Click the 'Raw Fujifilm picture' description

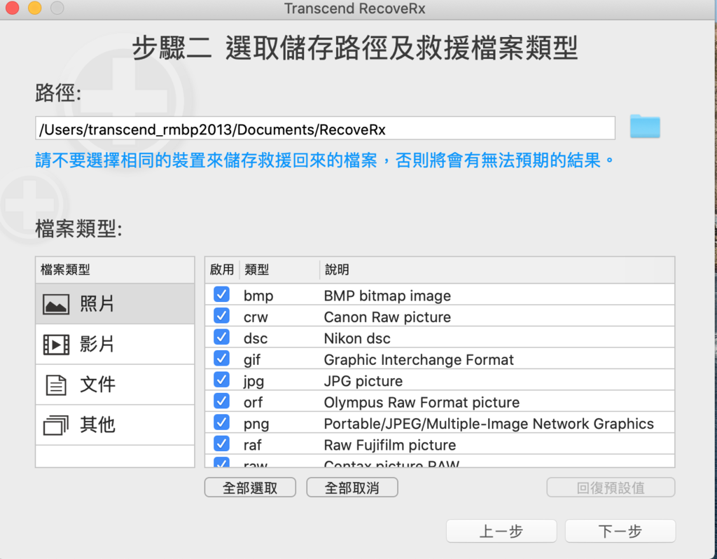pyautogui.click(x=389, y=445)
